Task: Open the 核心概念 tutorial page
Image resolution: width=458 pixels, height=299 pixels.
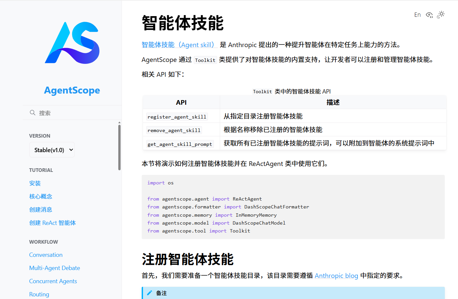Action: tap(41, 197)
